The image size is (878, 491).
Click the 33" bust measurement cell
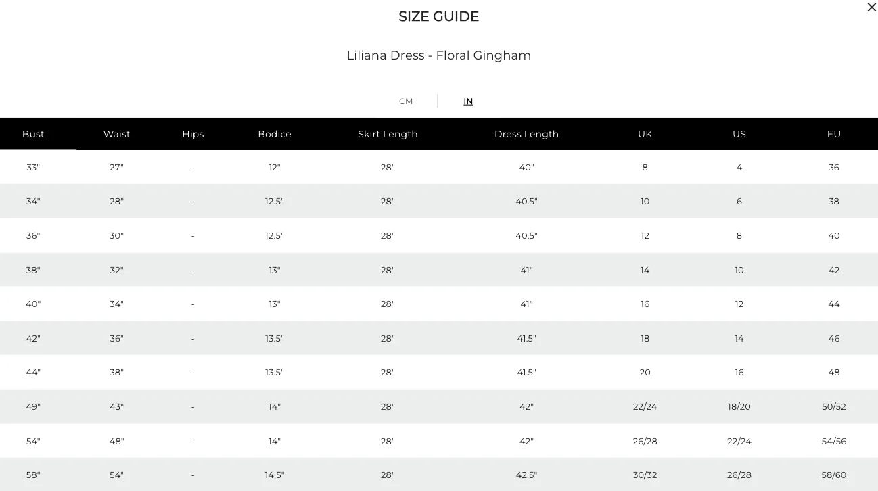point(33,167)
